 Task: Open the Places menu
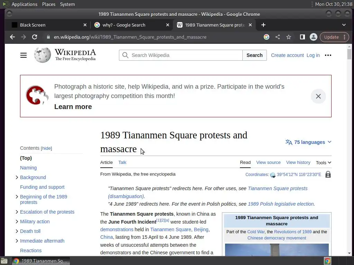click(49, 4)
